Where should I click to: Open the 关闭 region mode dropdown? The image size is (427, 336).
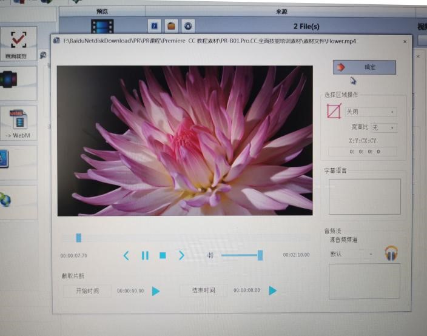click(x=371, y=112)
